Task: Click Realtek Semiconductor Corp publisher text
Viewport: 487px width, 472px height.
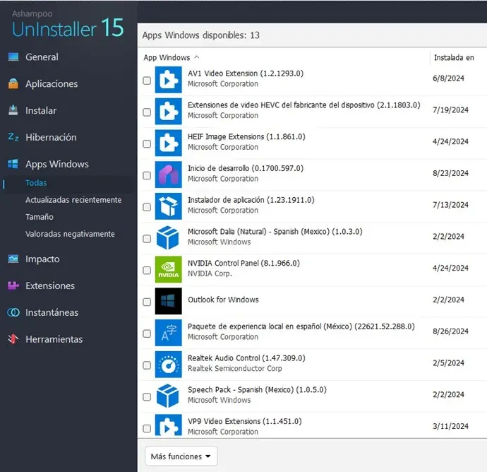Action: pos(235,368)
